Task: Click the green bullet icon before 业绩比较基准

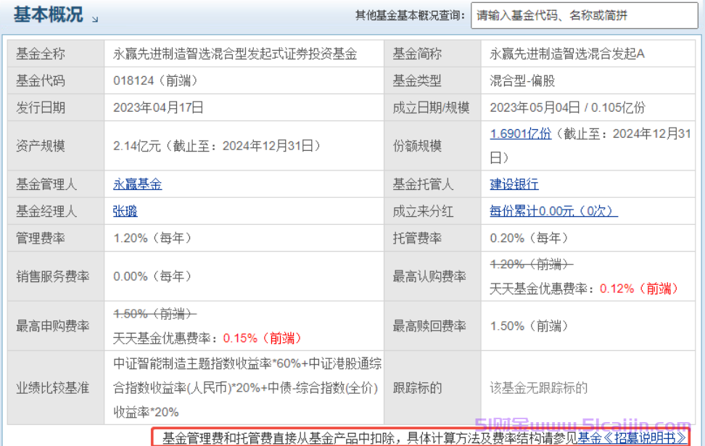Action: [x=13, y=388]
